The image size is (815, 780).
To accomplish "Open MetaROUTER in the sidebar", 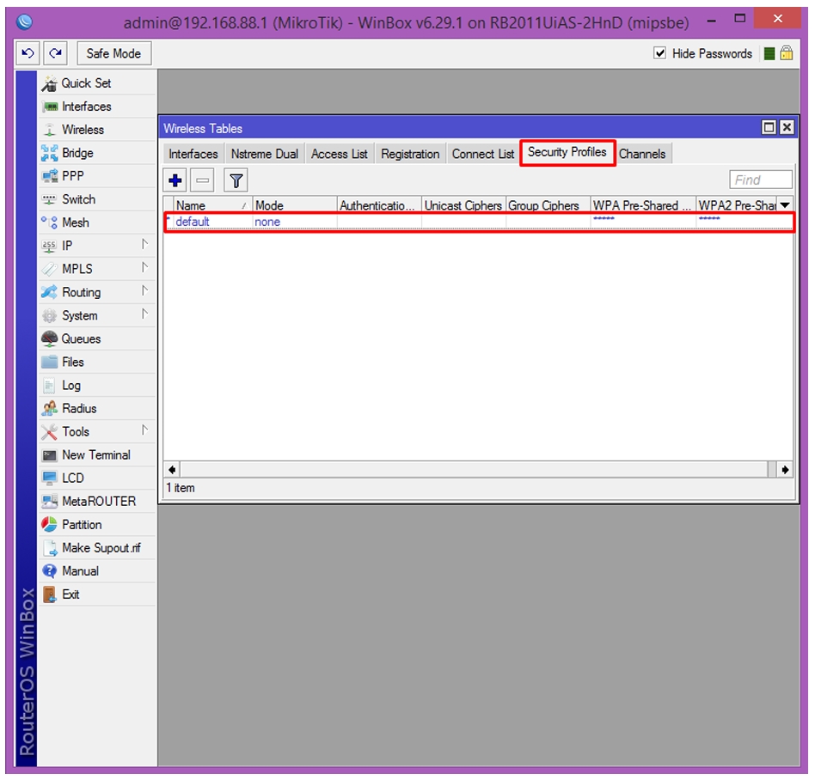I will point(98,501).
